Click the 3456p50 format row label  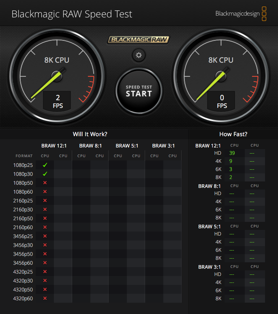(23, 254)
